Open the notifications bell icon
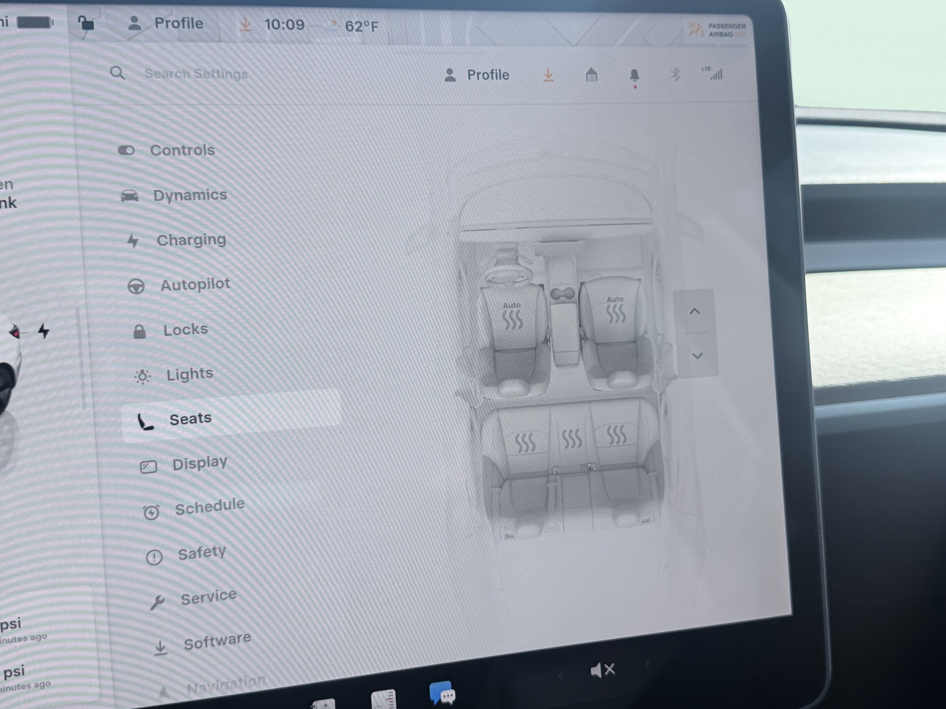 [634, 76]
